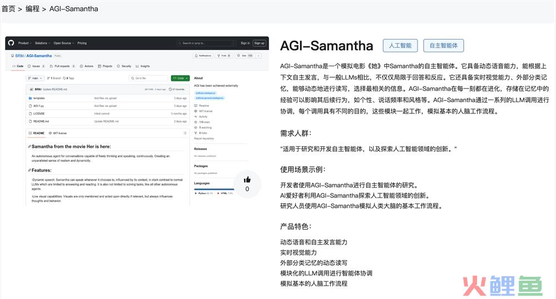Open the 编程 breadcrumb link
This screenshot has height=299, width=556.
point(32,9)
